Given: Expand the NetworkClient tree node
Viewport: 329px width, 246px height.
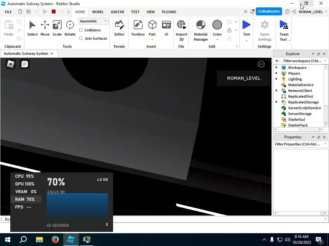Looking at the screenshot, I should [x=276, y=90].
